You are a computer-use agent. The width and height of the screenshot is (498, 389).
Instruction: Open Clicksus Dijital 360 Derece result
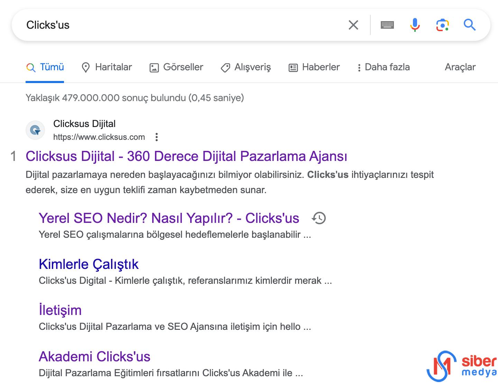(x=186, y=156)
